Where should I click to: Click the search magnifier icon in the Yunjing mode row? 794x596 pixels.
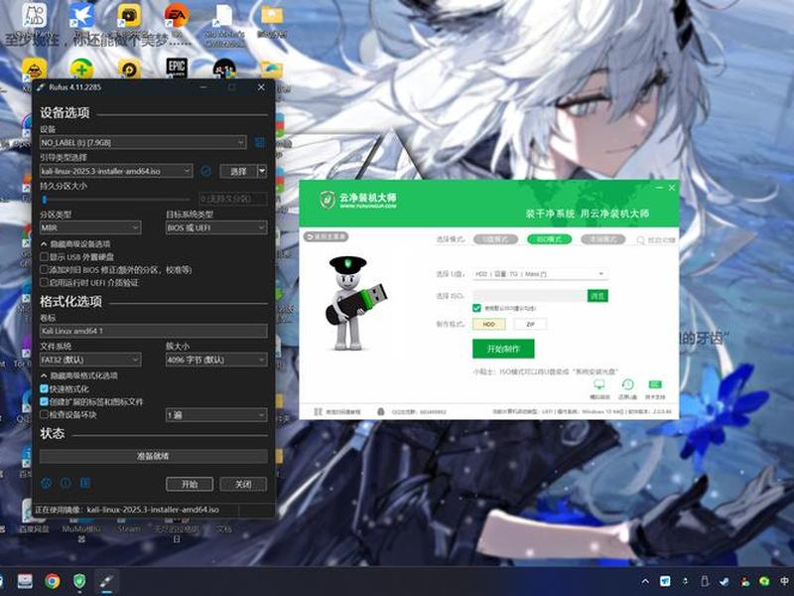(x=640, y=239)
